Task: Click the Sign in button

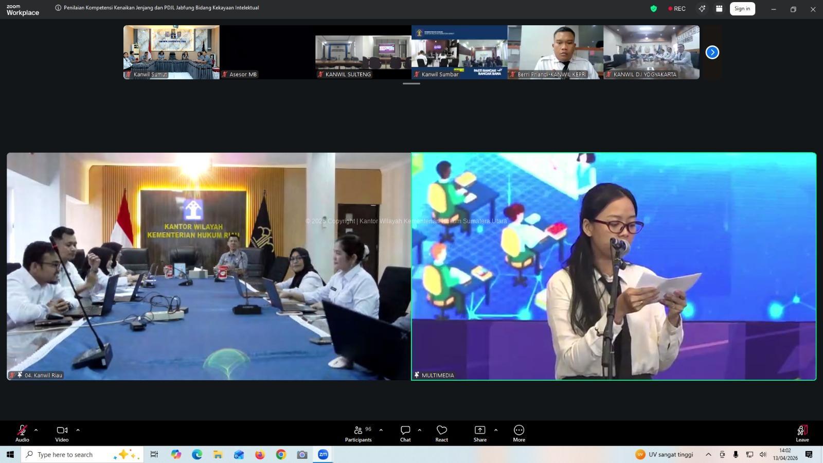Action: [742, 9]
